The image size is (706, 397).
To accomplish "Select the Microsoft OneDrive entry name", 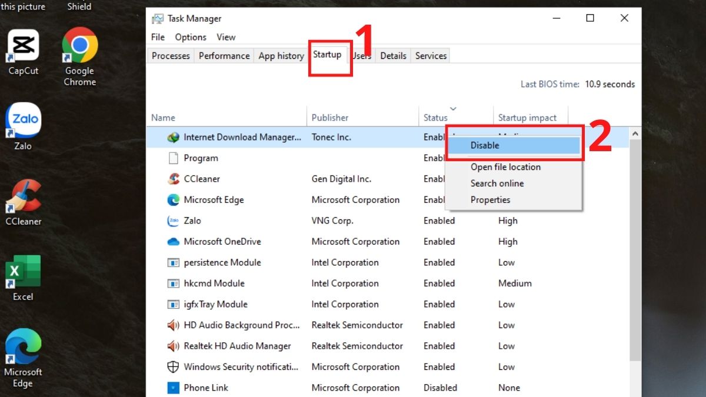I will 222,242.
